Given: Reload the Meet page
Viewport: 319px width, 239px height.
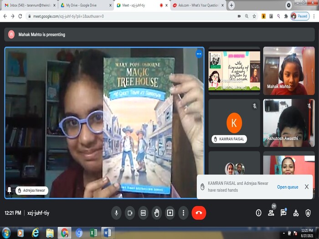Looking at the screenshot, I should [20, 16].
